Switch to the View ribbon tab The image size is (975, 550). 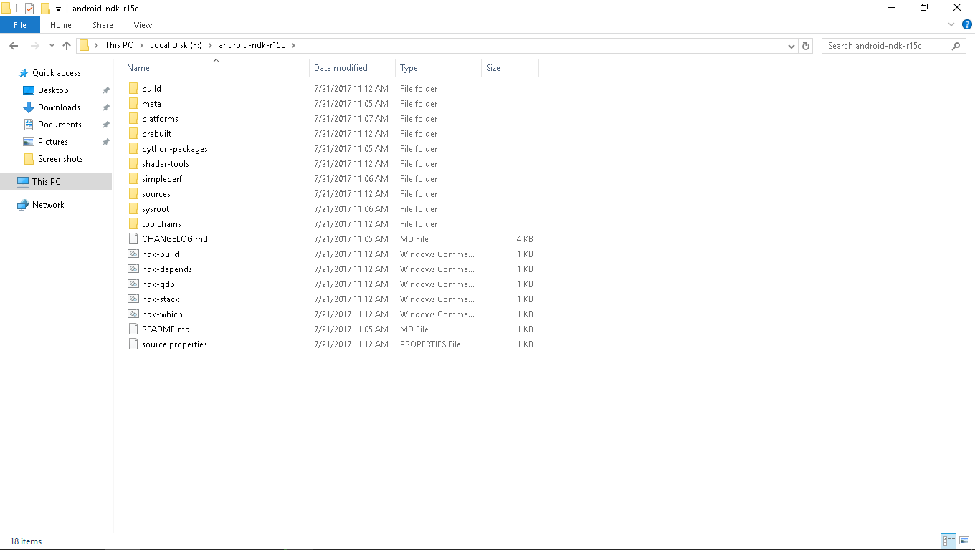coord(143,25)
